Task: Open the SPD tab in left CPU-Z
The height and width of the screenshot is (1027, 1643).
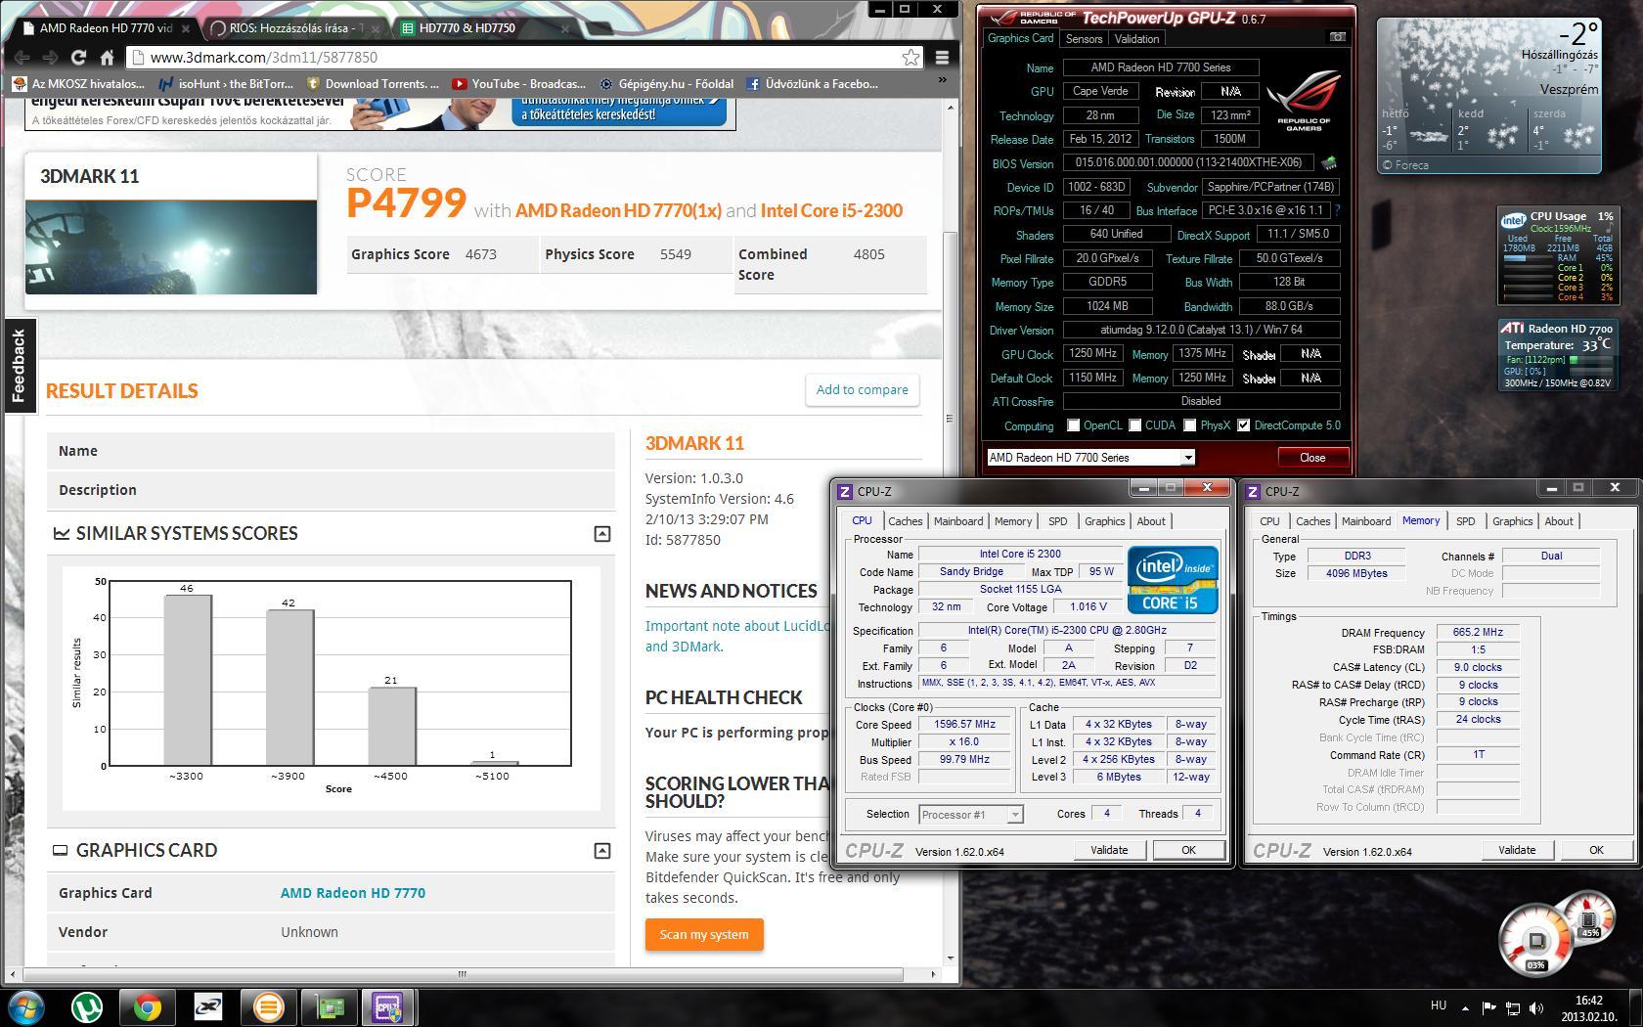Action: click(x=1057, y=521)
